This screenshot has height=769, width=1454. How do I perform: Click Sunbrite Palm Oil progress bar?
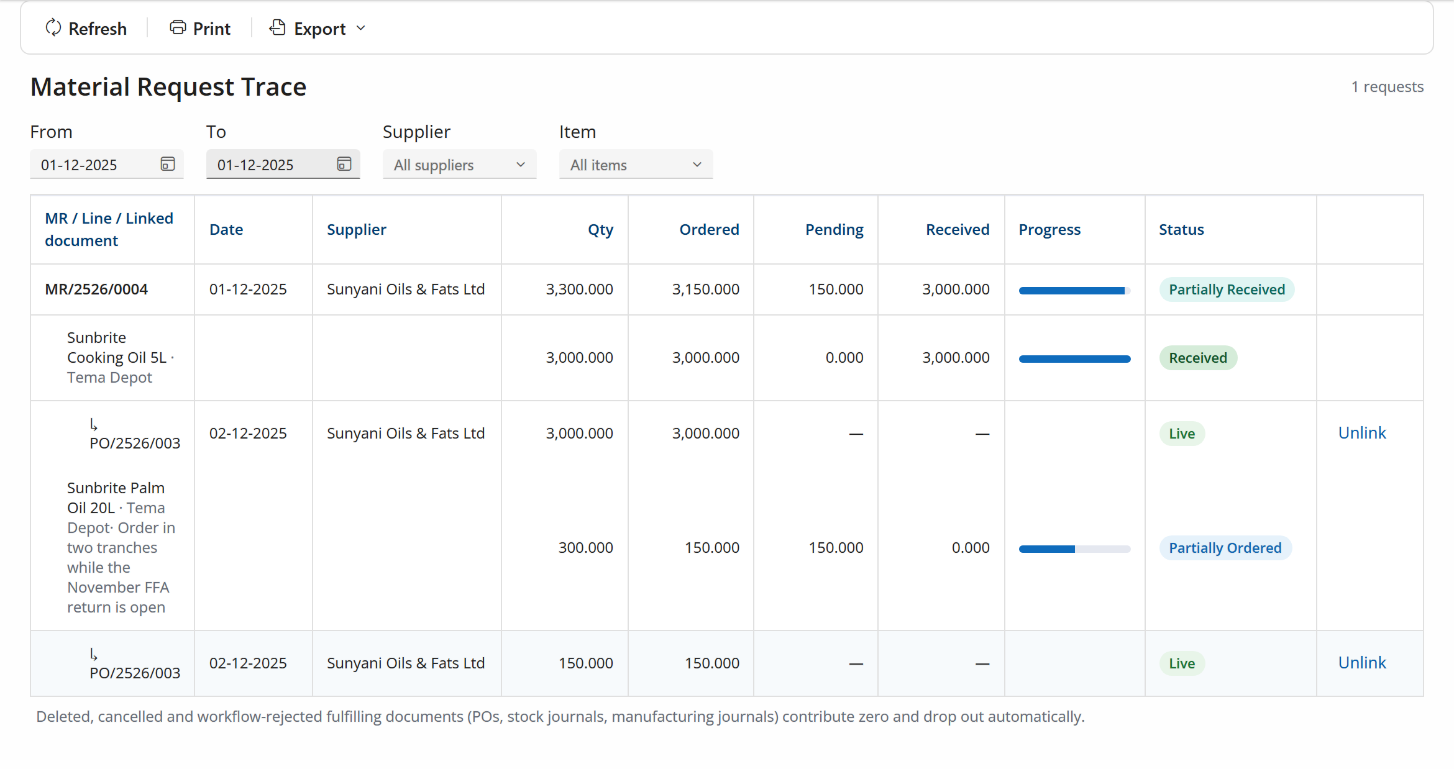coord(1074,548)
